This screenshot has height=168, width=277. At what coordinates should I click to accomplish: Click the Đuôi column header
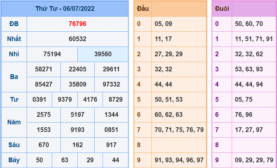[x=222, y=9]
